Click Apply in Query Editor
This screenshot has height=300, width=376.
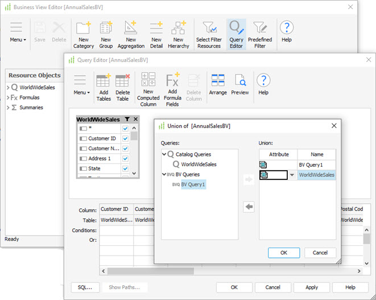312,287
